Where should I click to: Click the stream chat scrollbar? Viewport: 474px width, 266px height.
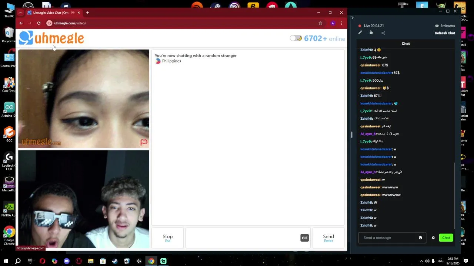coord(454,196)
